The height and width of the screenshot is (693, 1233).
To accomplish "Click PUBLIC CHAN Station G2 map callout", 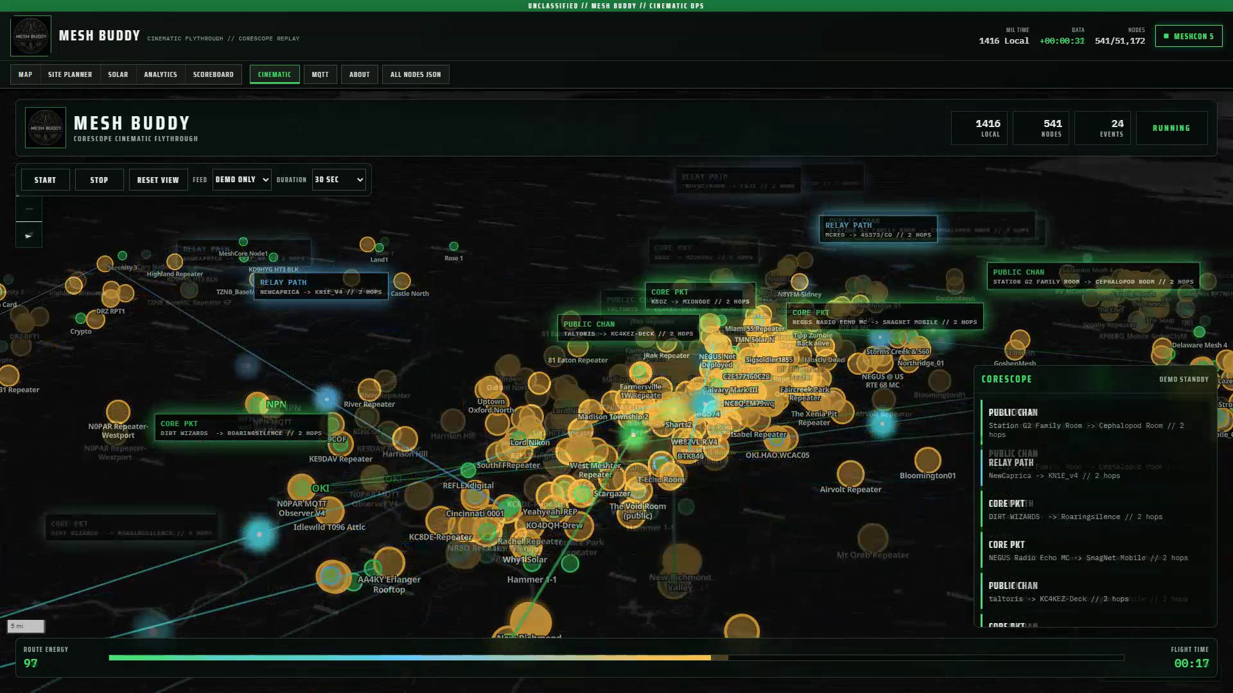I will 1093,277.
